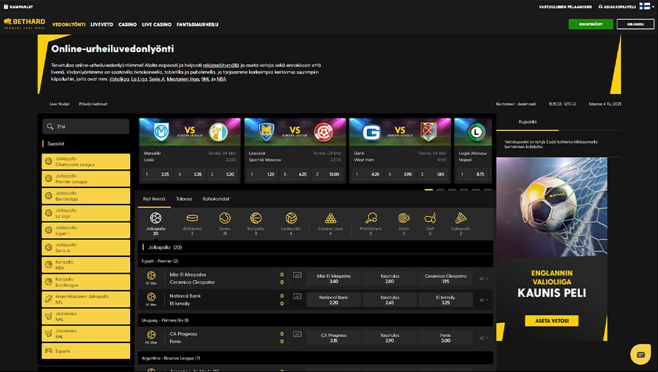Open Asiakaspalvelu customer service link
This screenshot has width=658, height=372.
coord(617,7)
